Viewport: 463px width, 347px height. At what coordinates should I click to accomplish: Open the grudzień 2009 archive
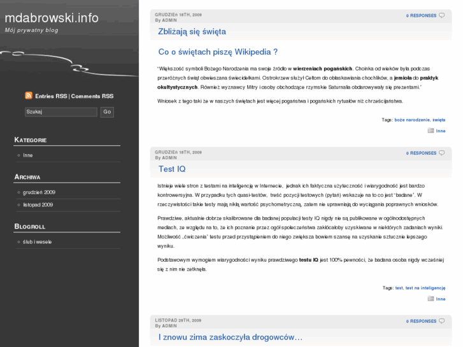[39, 192]
